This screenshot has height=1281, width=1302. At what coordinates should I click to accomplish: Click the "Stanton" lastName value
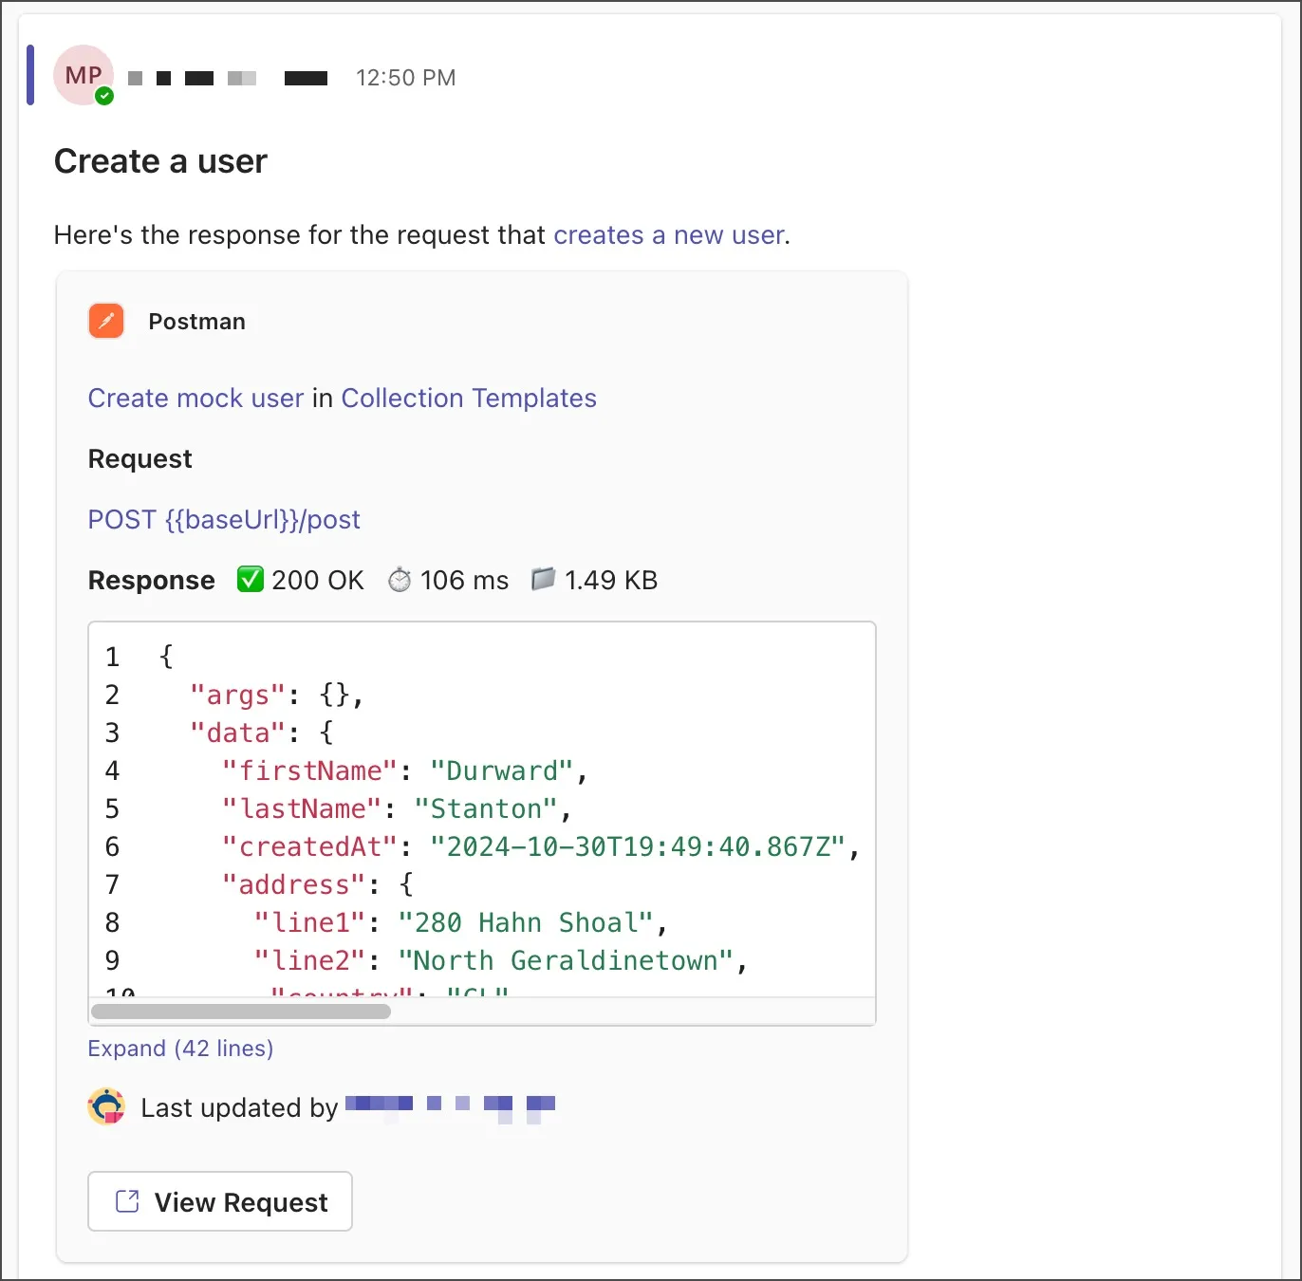486,808
